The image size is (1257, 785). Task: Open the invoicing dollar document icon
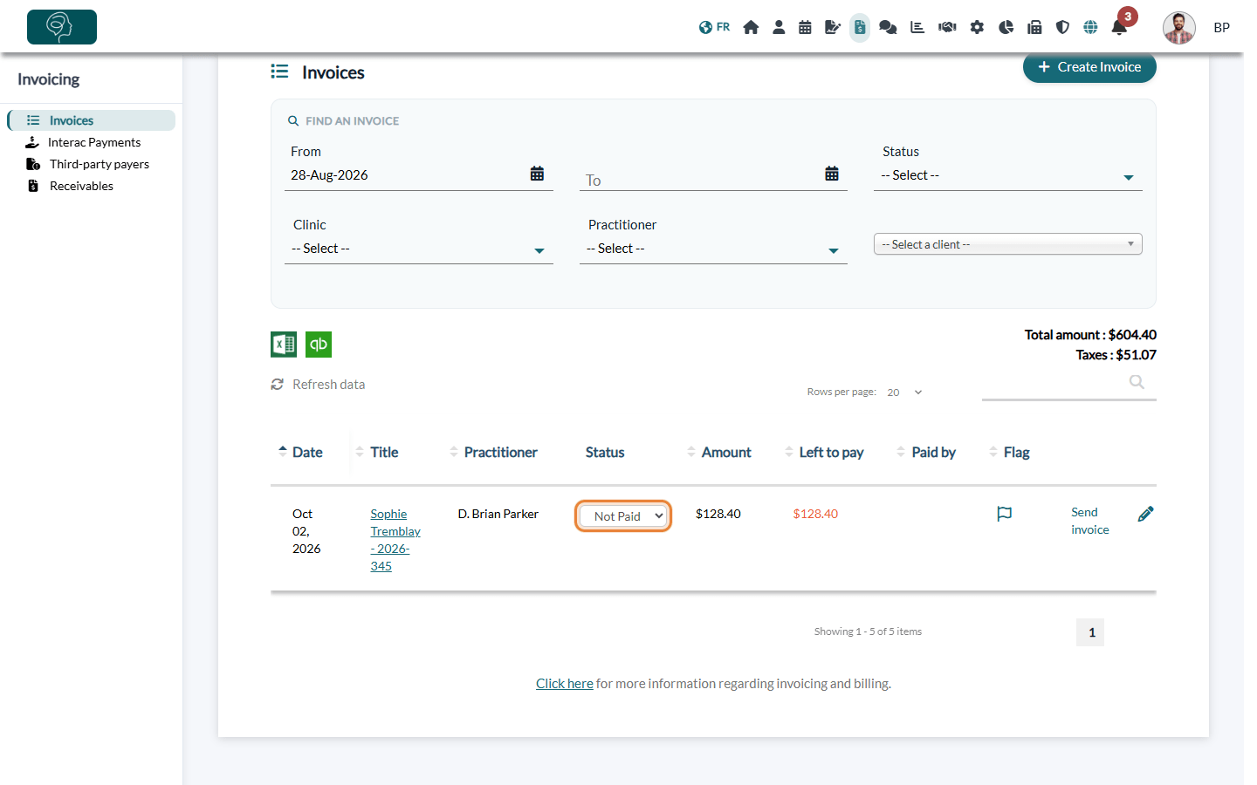[860, 27]
